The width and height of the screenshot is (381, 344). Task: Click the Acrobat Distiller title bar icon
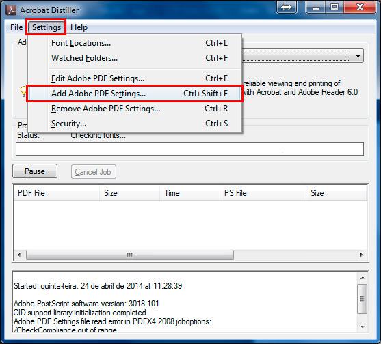11,10
